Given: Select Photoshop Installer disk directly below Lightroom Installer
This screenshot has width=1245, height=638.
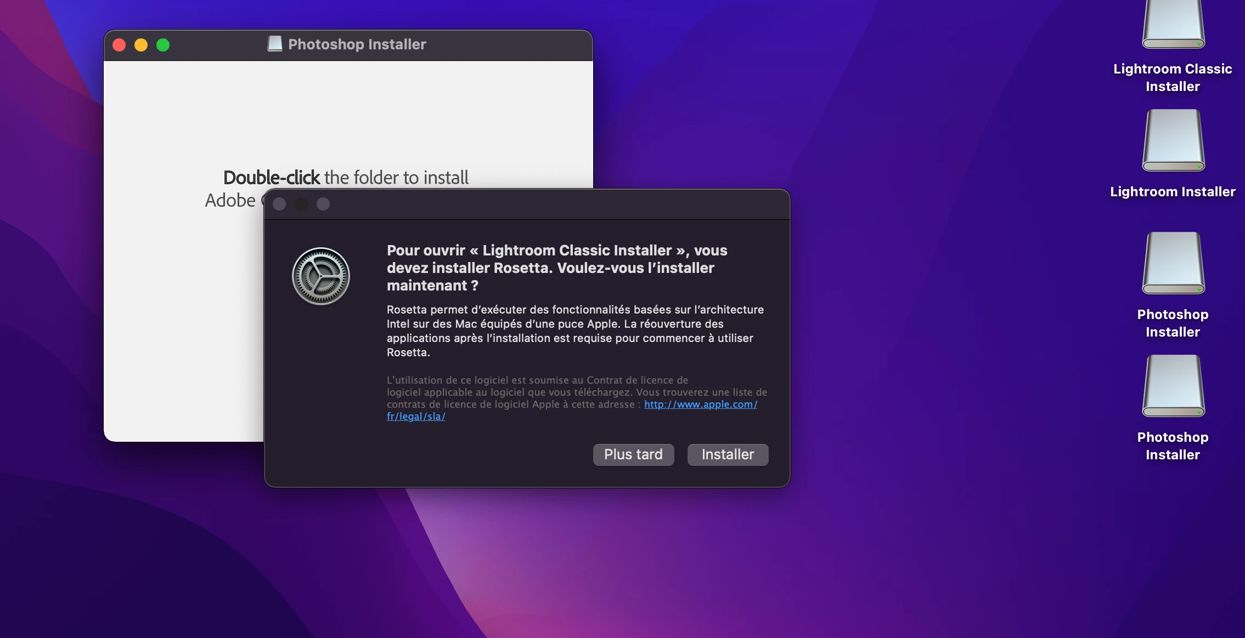Looking at the screenshot, I should (1173, 264).
